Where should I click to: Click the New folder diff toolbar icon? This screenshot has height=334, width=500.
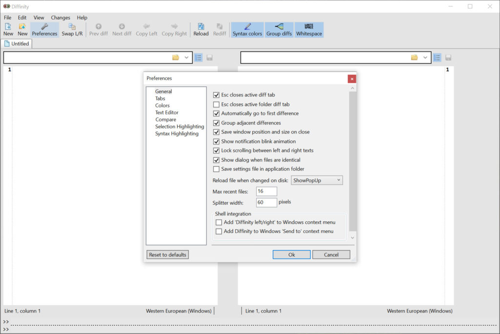22,30
